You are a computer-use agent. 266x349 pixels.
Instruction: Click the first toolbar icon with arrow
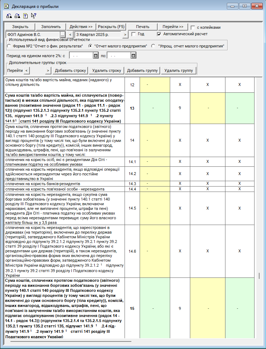click(9, 16)
